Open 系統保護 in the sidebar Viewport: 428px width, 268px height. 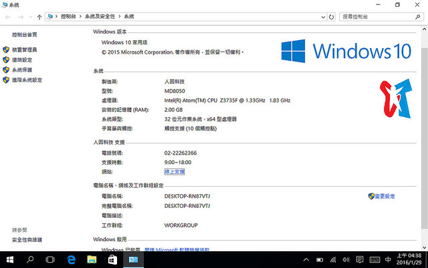coord(22,70)
